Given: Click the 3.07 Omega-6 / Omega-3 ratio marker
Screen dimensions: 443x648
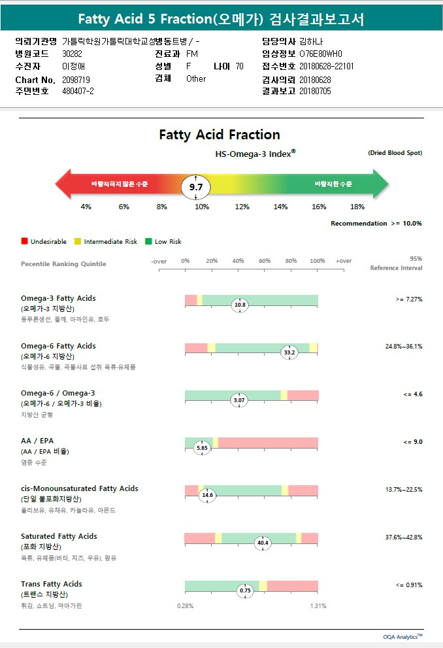Looking at the screenshot, I should coord(240,400).
